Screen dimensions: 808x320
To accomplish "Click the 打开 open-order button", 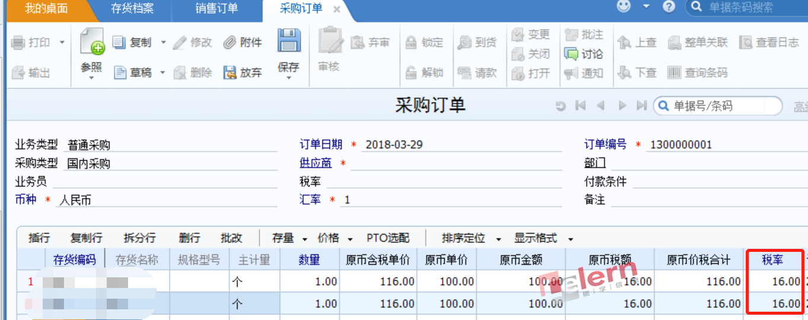I will click(x=531, y=73).
